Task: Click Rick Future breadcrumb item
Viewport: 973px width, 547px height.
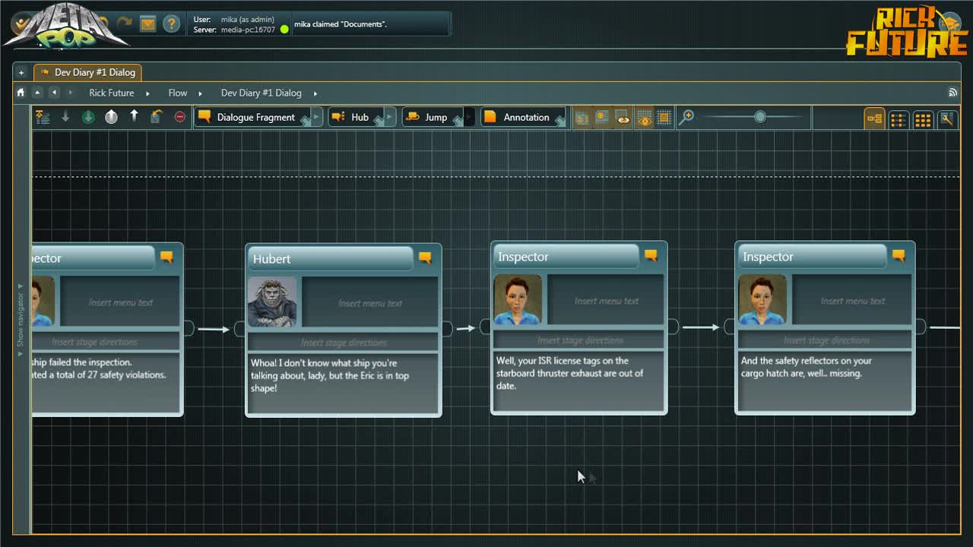Action: 112,93
